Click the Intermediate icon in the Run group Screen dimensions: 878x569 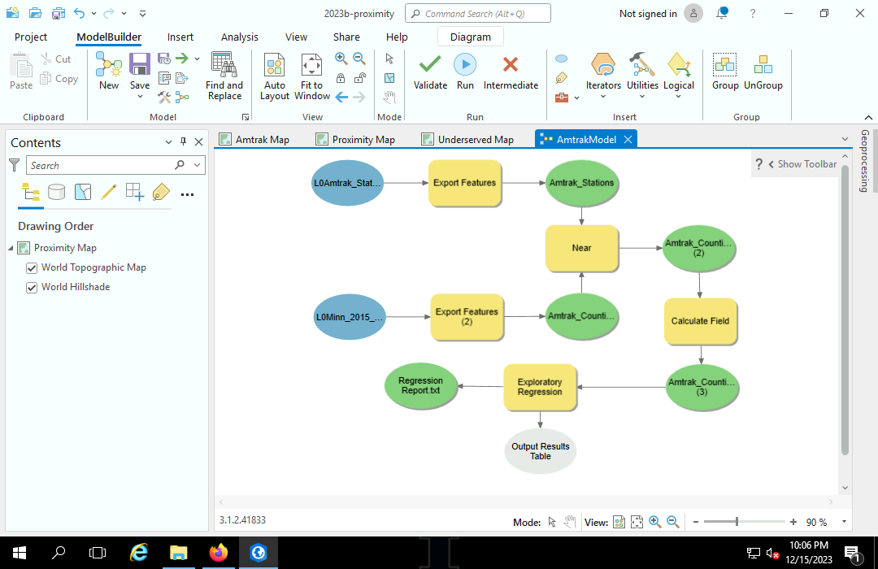[x=511, y=72]
